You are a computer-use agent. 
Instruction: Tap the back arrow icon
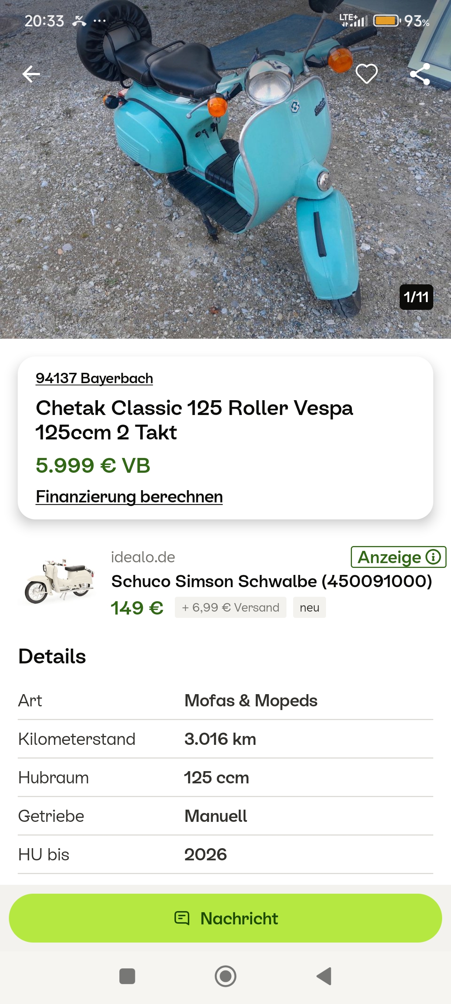pyautogui.click(x=31, y=74)
